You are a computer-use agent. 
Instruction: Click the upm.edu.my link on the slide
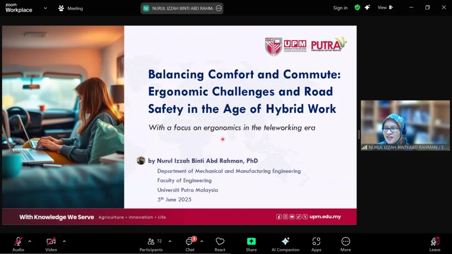(x=325, y=217)
